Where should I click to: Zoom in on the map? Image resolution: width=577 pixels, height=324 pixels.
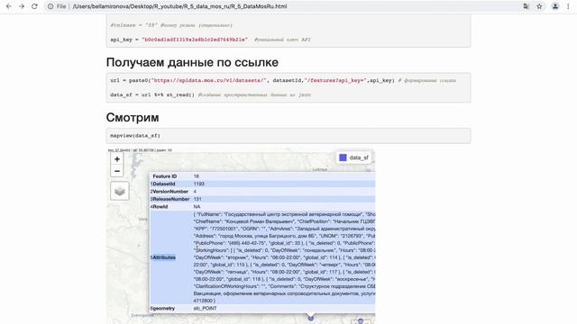[x=117, y=159]
